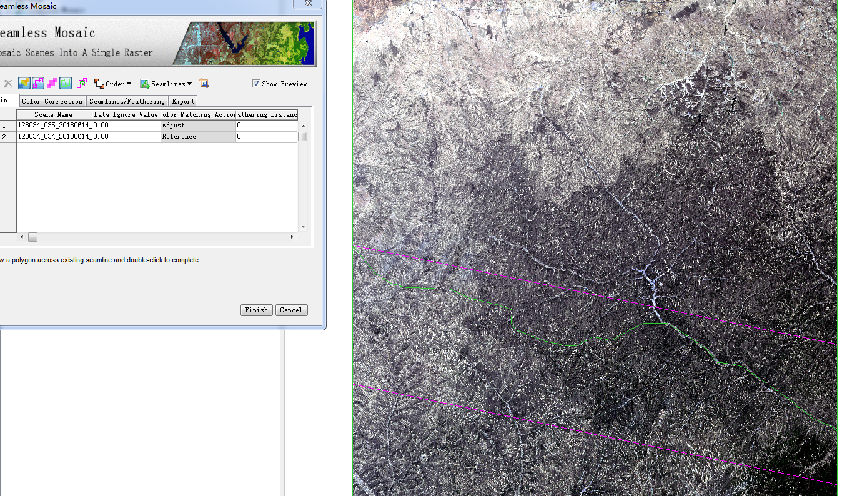The height and width of the screenshot is (496, 842).
Task: Click the table vertical scrollbar up arrow
Action: click(303, 126)
